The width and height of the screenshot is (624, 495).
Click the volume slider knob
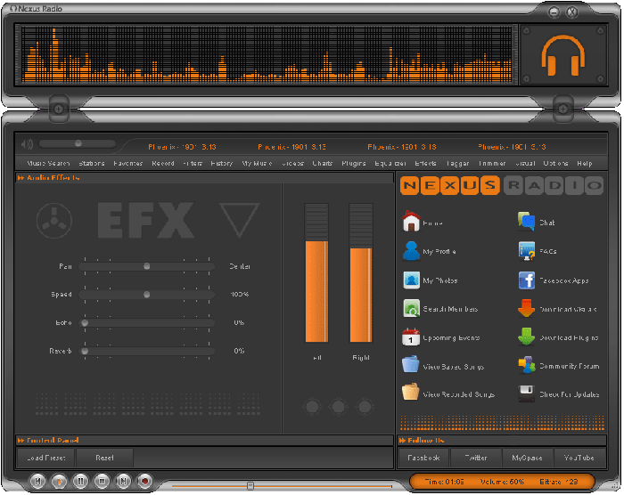point(78,143)
